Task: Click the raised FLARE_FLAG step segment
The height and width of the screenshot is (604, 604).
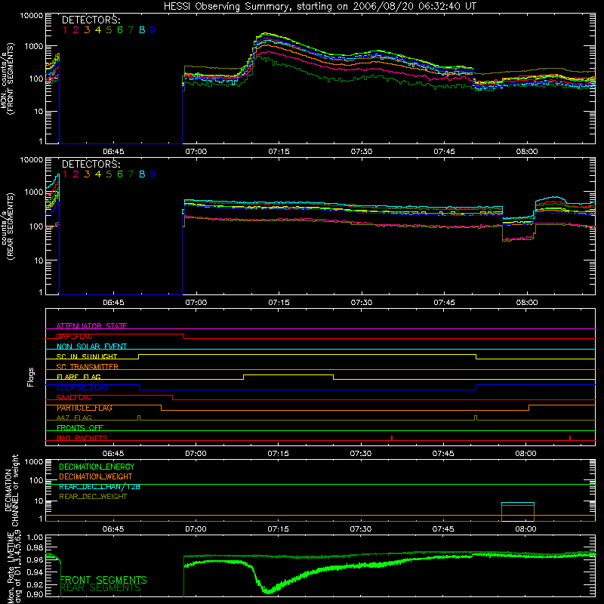Action: tap(288, 374)
